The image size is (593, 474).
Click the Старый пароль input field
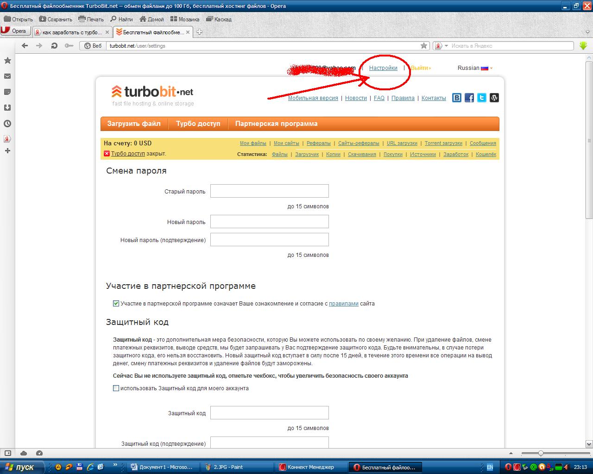pos(270,191)
